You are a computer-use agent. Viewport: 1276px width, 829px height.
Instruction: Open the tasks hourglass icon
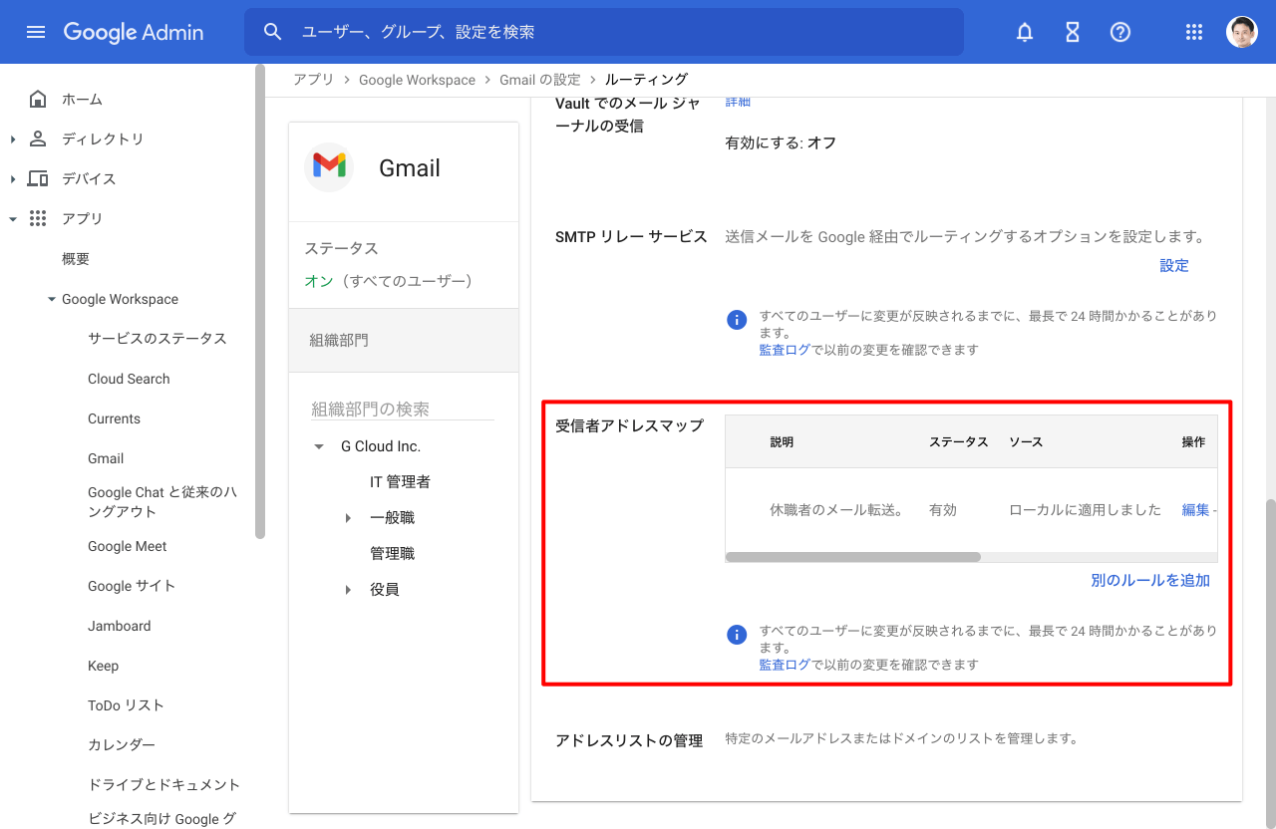tap(1073, 32)
